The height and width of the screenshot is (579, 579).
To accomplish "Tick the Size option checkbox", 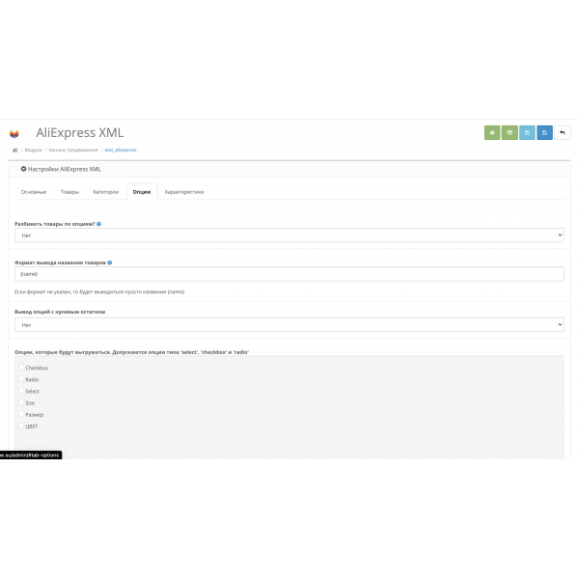I will pyautogui.click(x=21, y=402).
